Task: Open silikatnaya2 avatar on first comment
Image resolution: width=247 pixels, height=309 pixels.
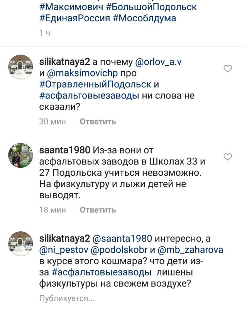Action: [x=20, y=67]
